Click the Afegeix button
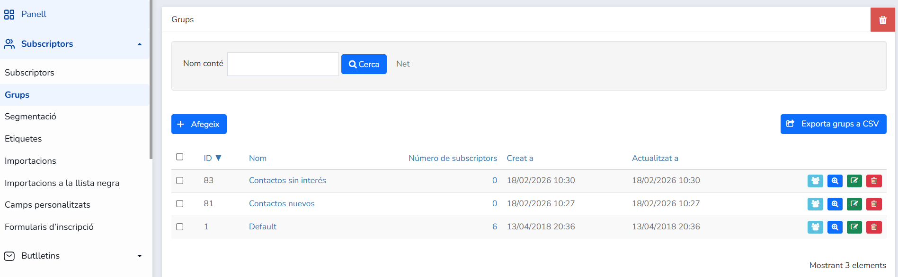 (199, 124)
